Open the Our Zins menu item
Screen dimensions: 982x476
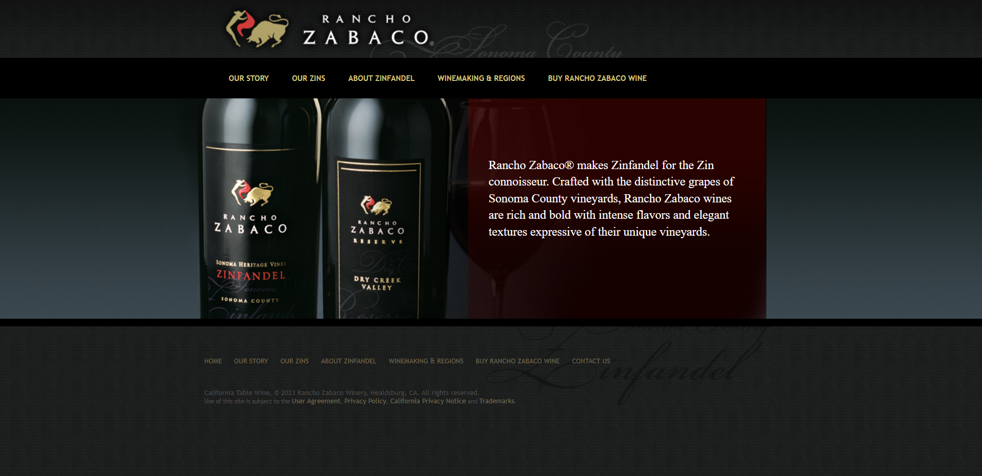[309, 78]
